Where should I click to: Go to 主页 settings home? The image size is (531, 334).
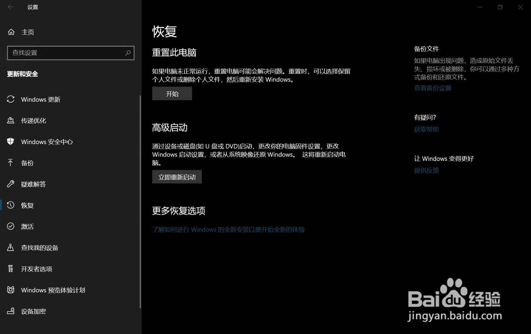tap(71, 32)
